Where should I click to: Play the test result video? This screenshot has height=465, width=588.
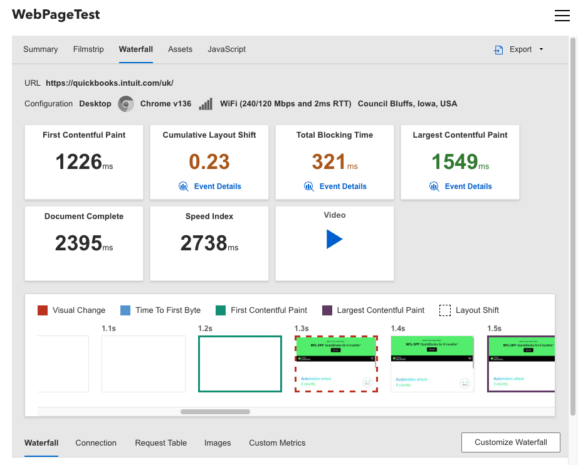pyautogui.click(x=335, y=239)
